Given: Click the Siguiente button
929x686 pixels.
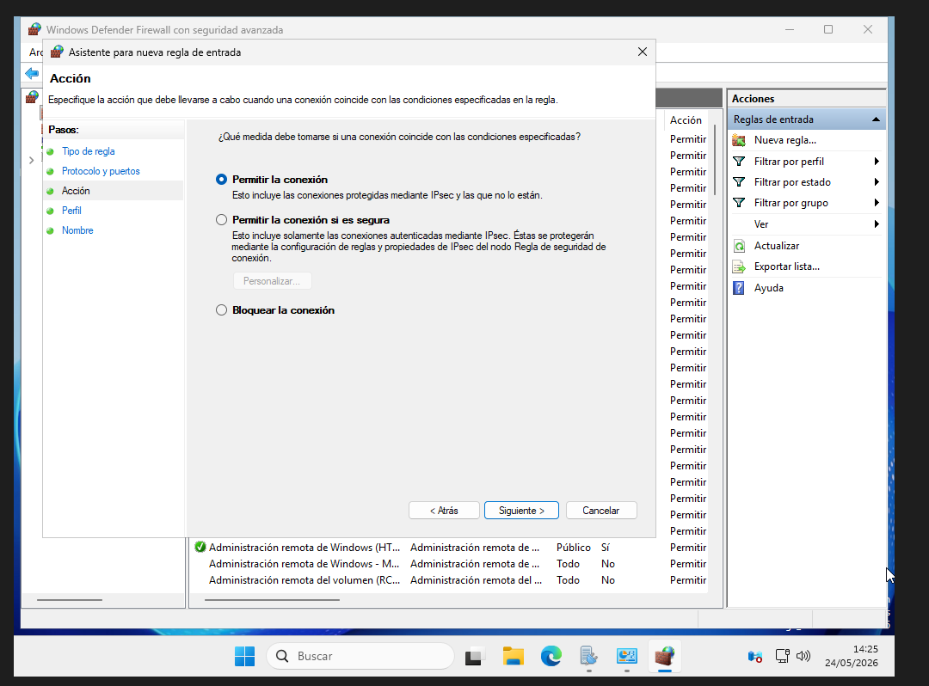Looking at the screenshot, I should click(x=521, y=511).
